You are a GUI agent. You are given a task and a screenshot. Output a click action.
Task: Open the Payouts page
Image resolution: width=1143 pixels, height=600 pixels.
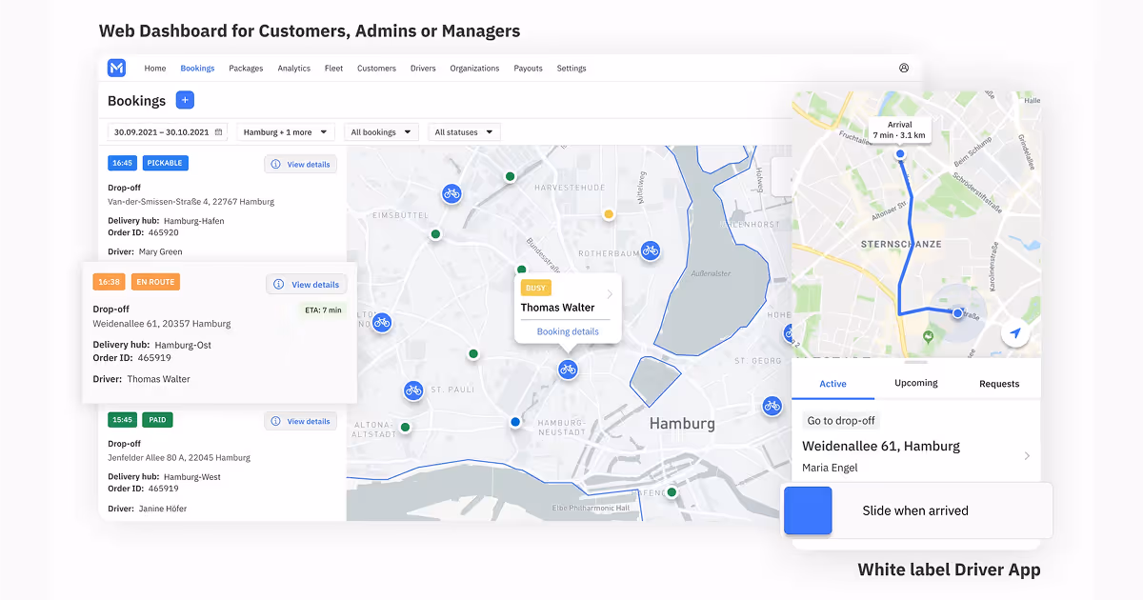pyautogui.click(x=528, y=69)
